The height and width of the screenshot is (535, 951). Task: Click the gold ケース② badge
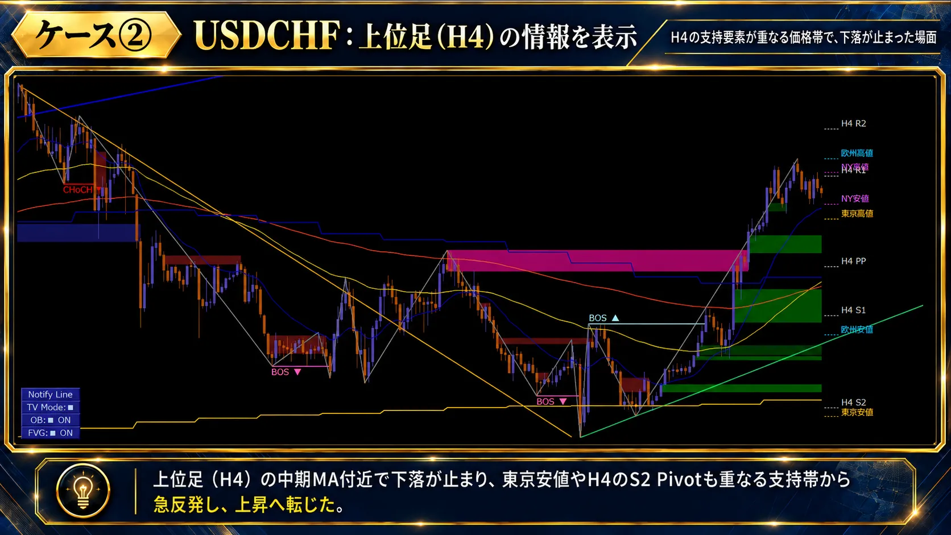click(x=96, y=35)
